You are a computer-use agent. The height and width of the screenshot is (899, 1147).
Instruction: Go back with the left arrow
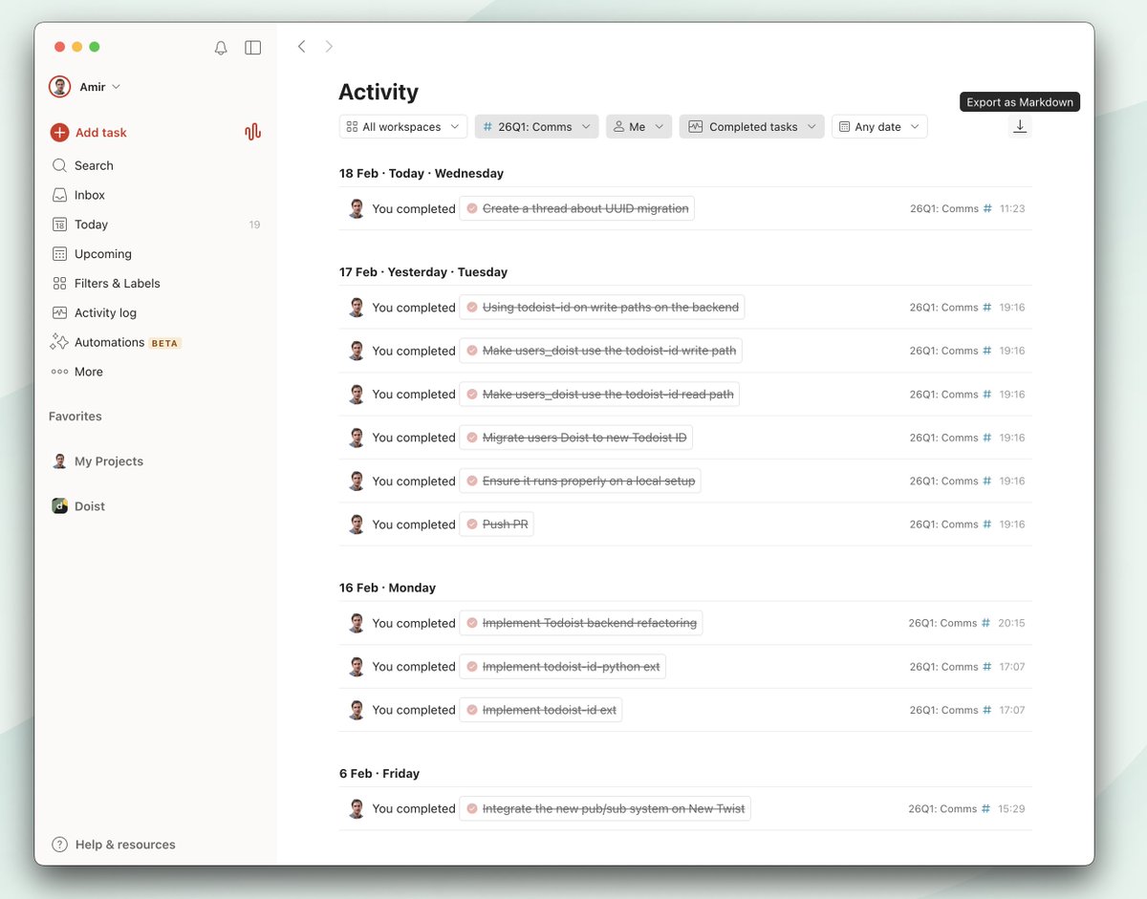302,47
